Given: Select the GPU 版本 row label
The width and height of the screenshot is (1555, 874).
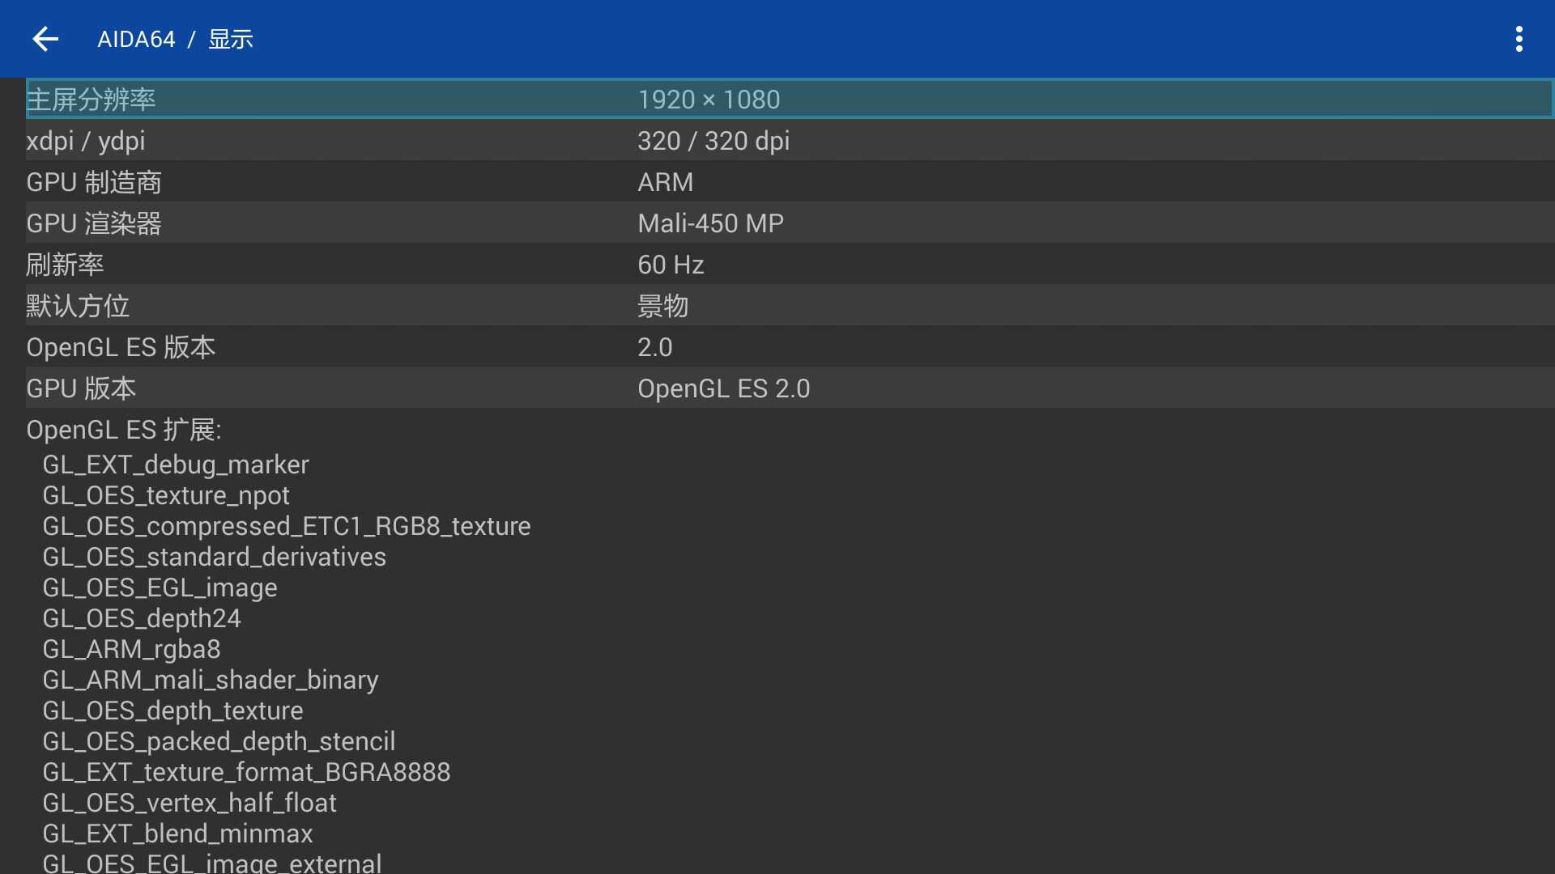Looking at the screenshot, I should click(x=81, y=388).
